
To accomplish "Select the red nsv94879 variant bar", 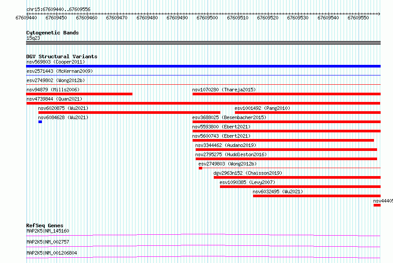I will point(79,94).
